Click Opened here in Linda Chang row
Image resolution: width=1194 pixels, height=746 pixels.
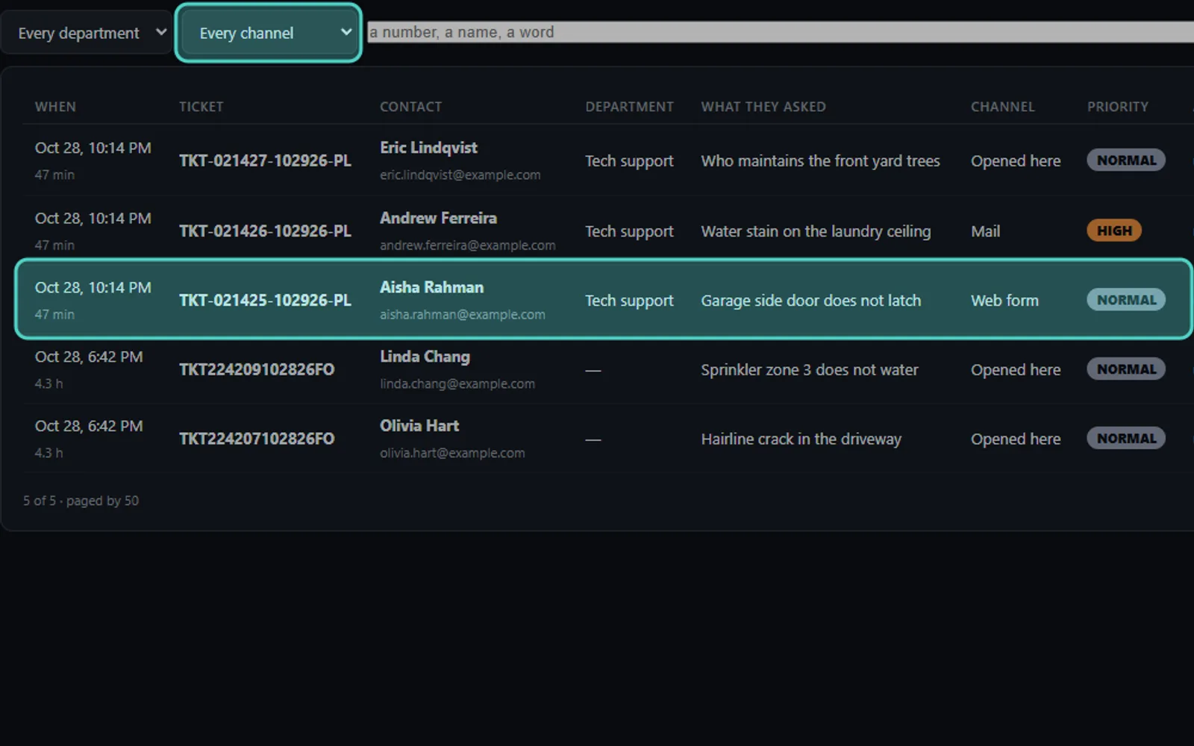coord(1015,370)
